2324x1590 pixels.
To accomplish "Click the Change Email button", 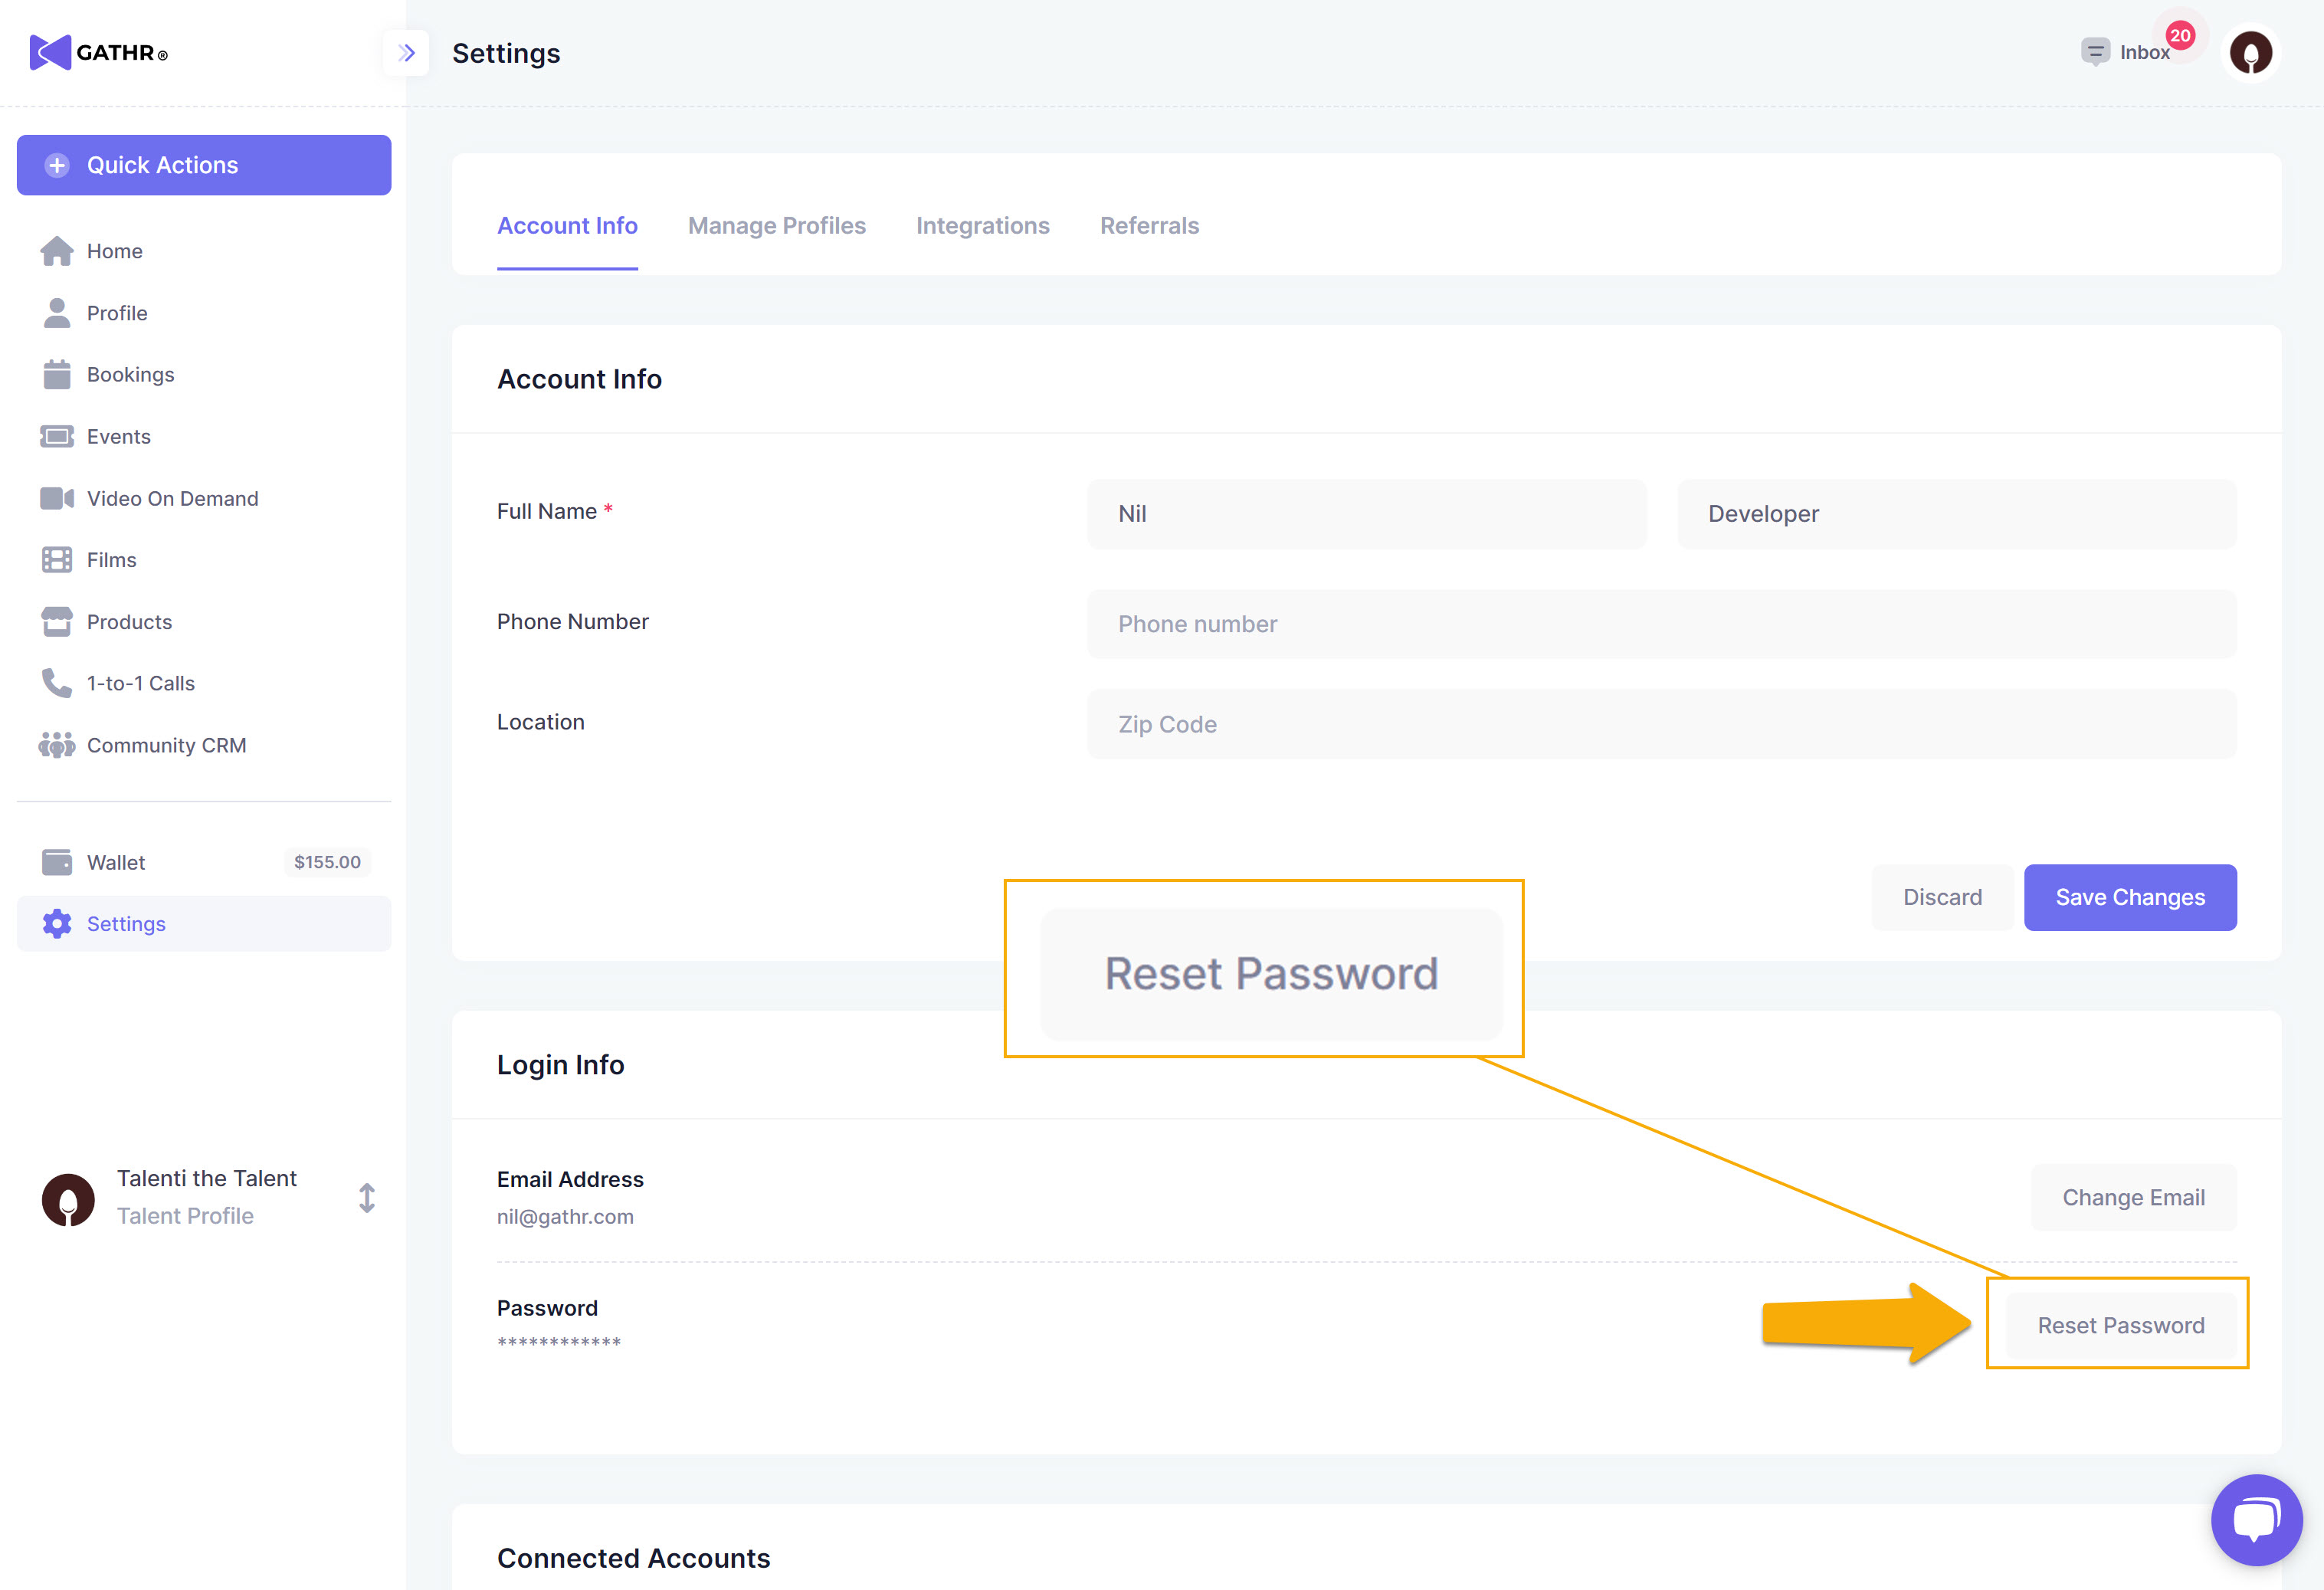I will point(2133,1197).
